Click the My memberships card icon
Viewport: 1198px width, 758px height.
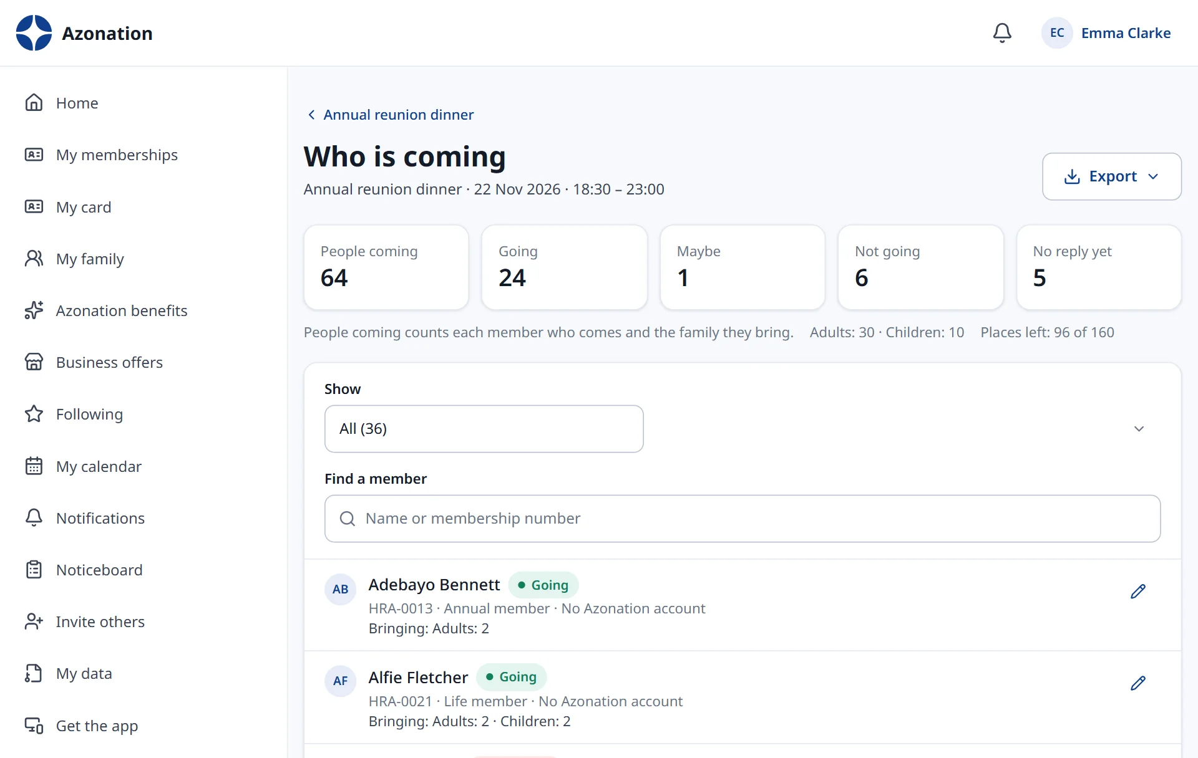tap(34, 155)
